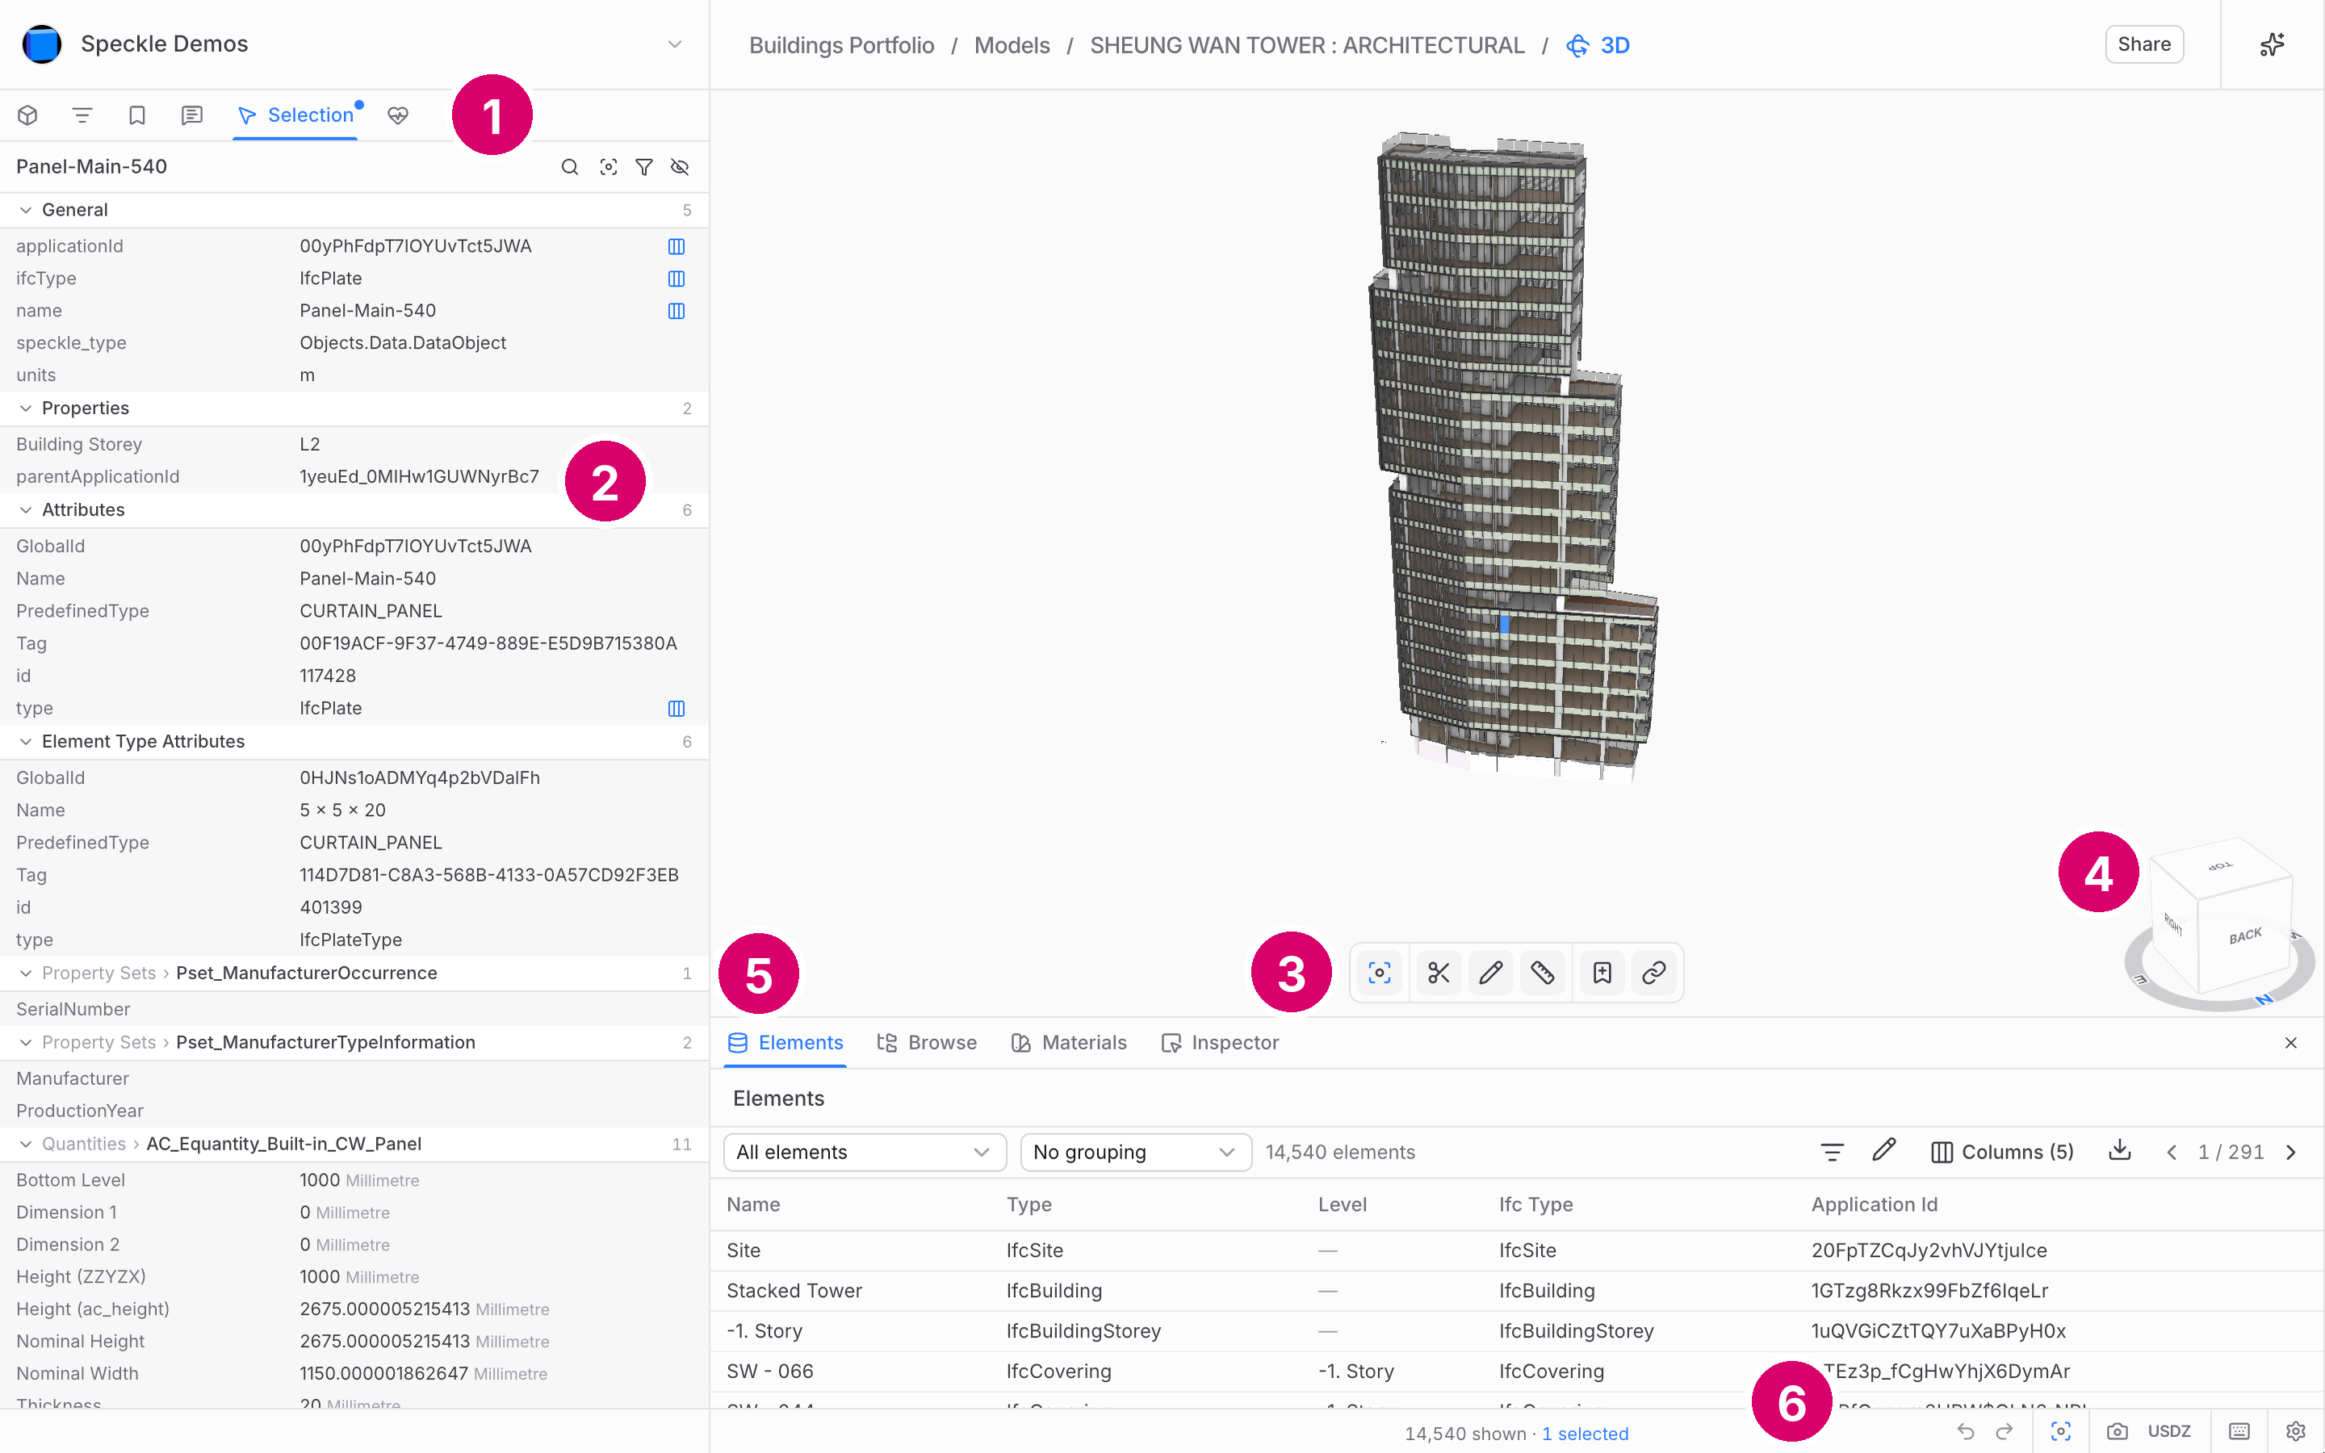This screenshot has width=2325, height=1453.
Task: Click the Share button
Action: click(x=2144, y=44)
